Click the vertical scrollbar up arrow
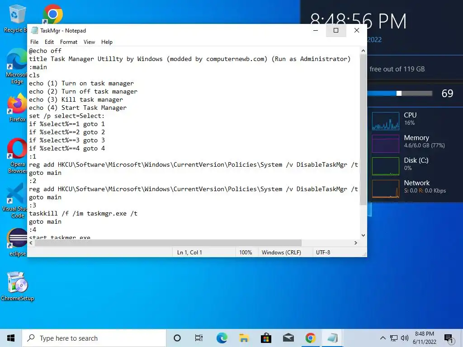 tap(363, 51)
